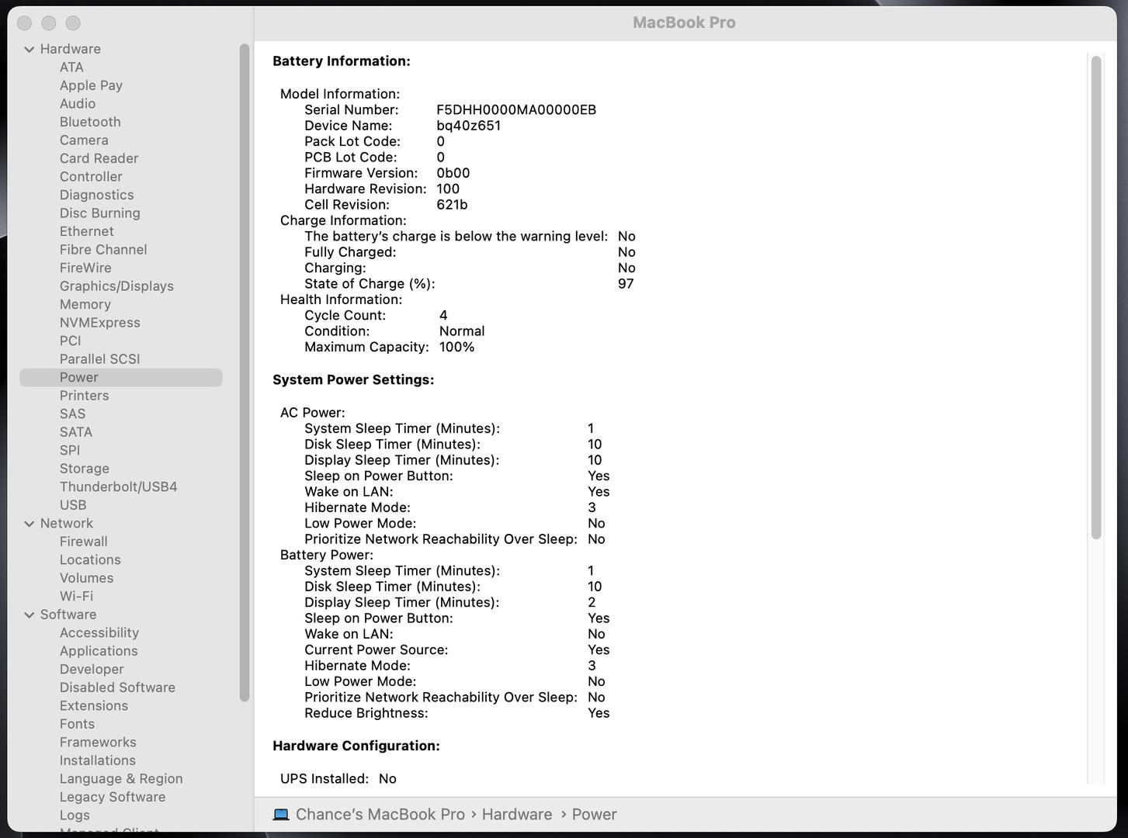1128x838 pixels.
Task: Open Ethernet hardware entry
Action: coord(86,231)
